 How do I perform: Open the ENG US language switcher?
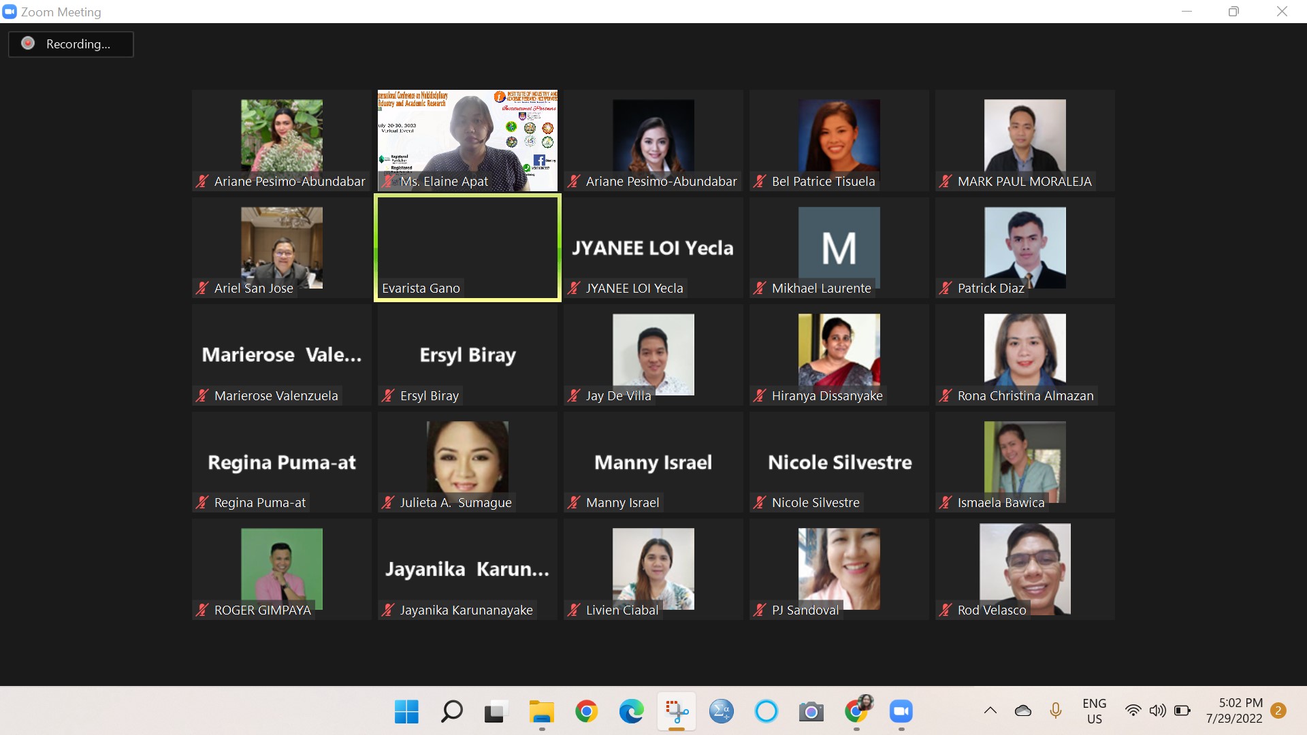[1094, 710]
